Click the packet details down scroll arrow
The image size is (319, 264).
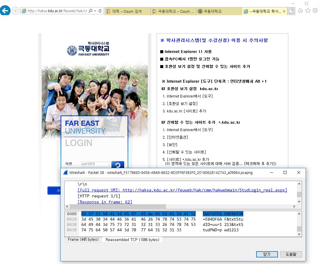click(299, 202)
